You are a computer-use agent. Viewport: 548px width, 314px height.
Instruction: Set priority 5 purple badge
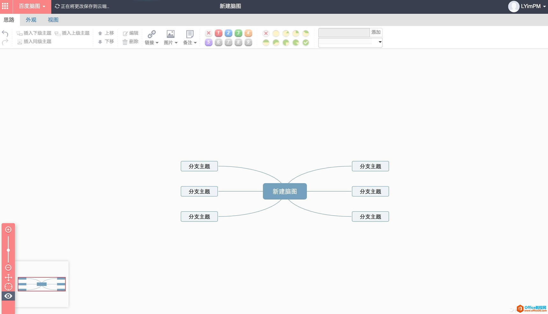(x=209, y=42)
